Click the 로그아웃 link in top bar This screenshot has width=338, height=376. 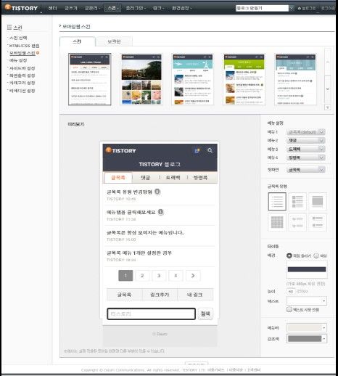tap(328, 8)
